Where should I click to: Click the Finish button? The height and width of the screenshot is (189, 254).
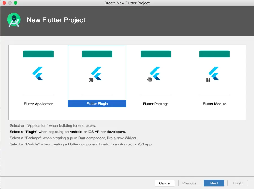(237, 183)
